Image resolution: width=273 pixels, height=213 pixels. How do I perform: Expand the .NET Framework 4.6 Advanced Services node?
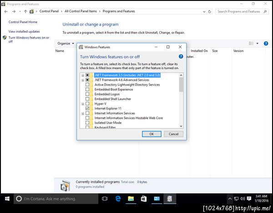83,80
